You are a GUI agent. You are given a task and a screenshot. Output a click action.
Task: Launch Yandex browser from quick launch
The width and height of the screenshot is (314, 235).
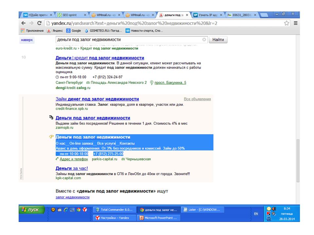(85, 210)
